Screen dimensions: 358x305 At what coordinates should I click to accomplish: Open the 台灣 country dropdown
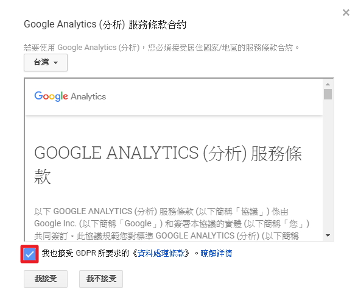coord(46,62)
